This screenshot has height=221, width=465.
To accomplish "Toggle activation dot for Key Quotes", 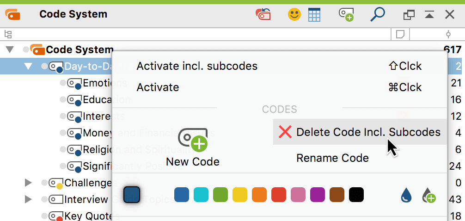I will pos(44,215).
